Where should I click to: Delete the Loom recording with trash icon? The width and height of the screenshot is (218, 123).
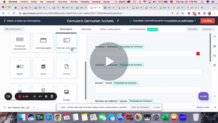coord(52,96)
